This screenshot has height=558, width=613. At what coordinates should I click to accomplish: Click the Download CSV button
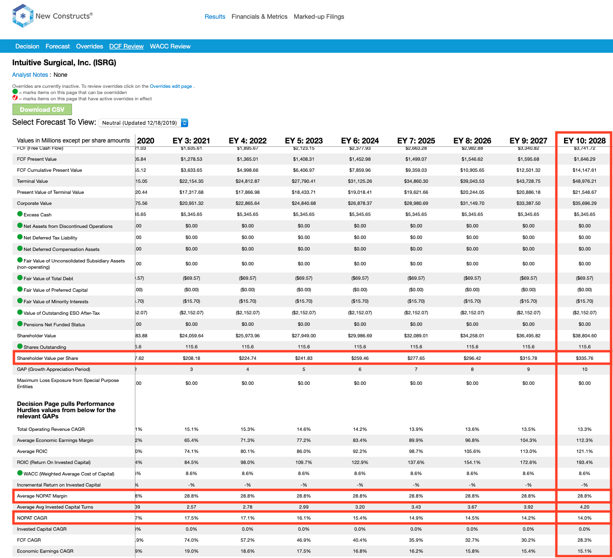pos(42,109)
